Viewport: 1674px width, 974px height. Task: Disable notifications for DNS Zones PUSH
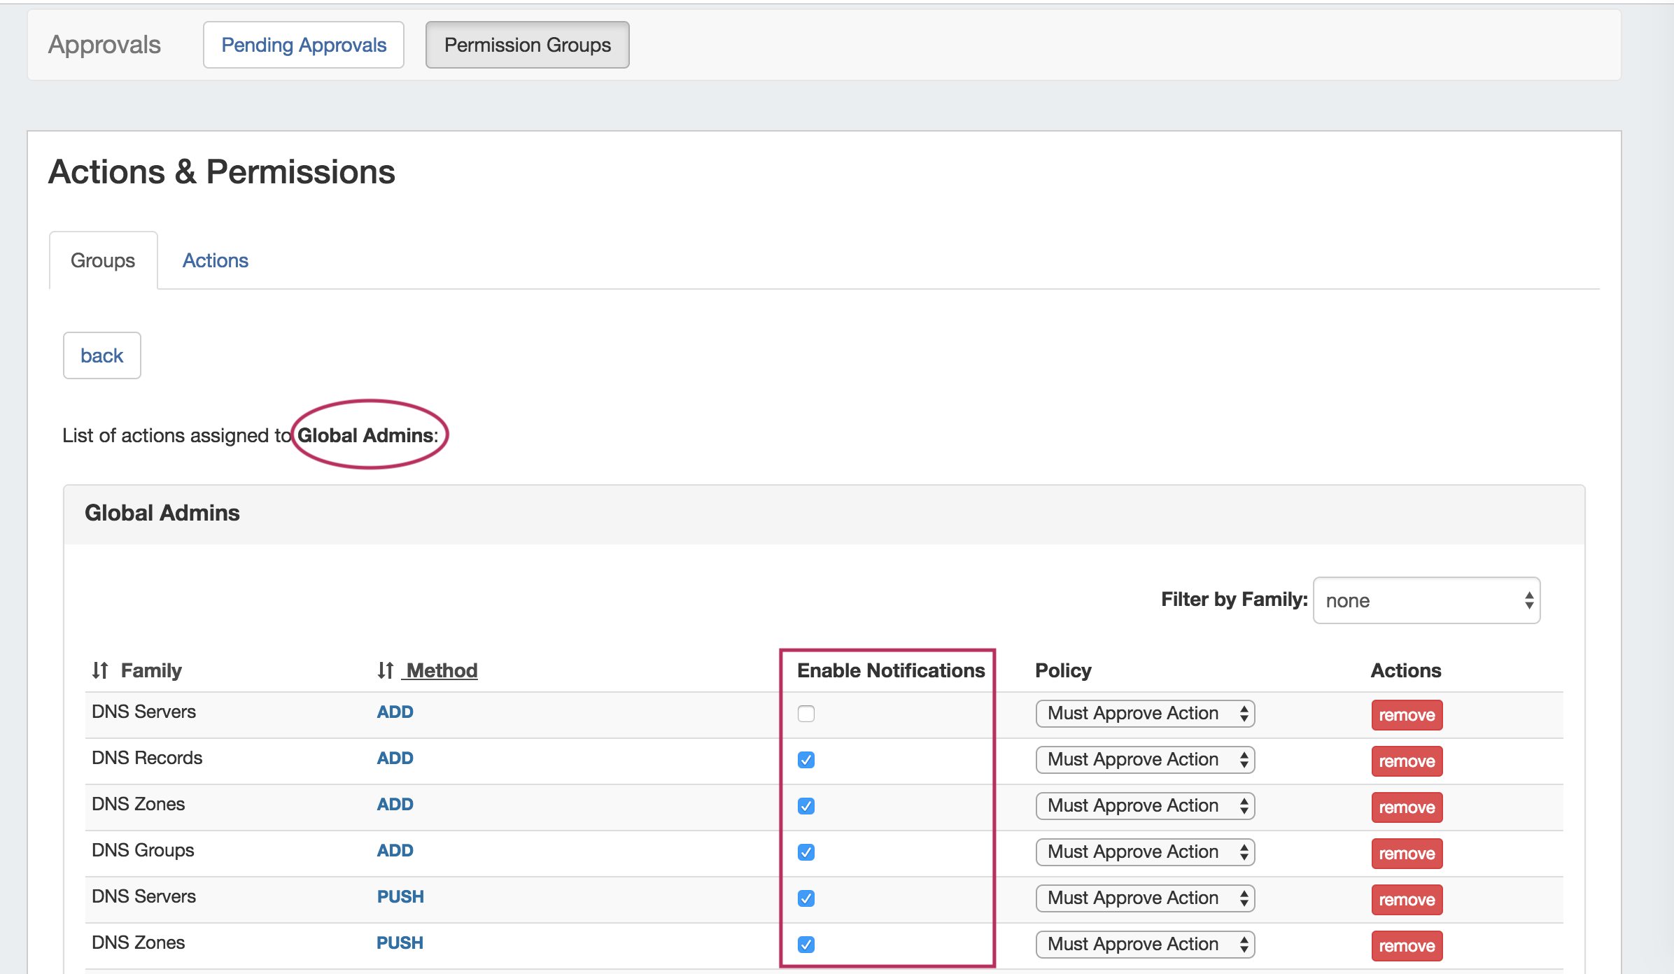click(x=806, y=945)
